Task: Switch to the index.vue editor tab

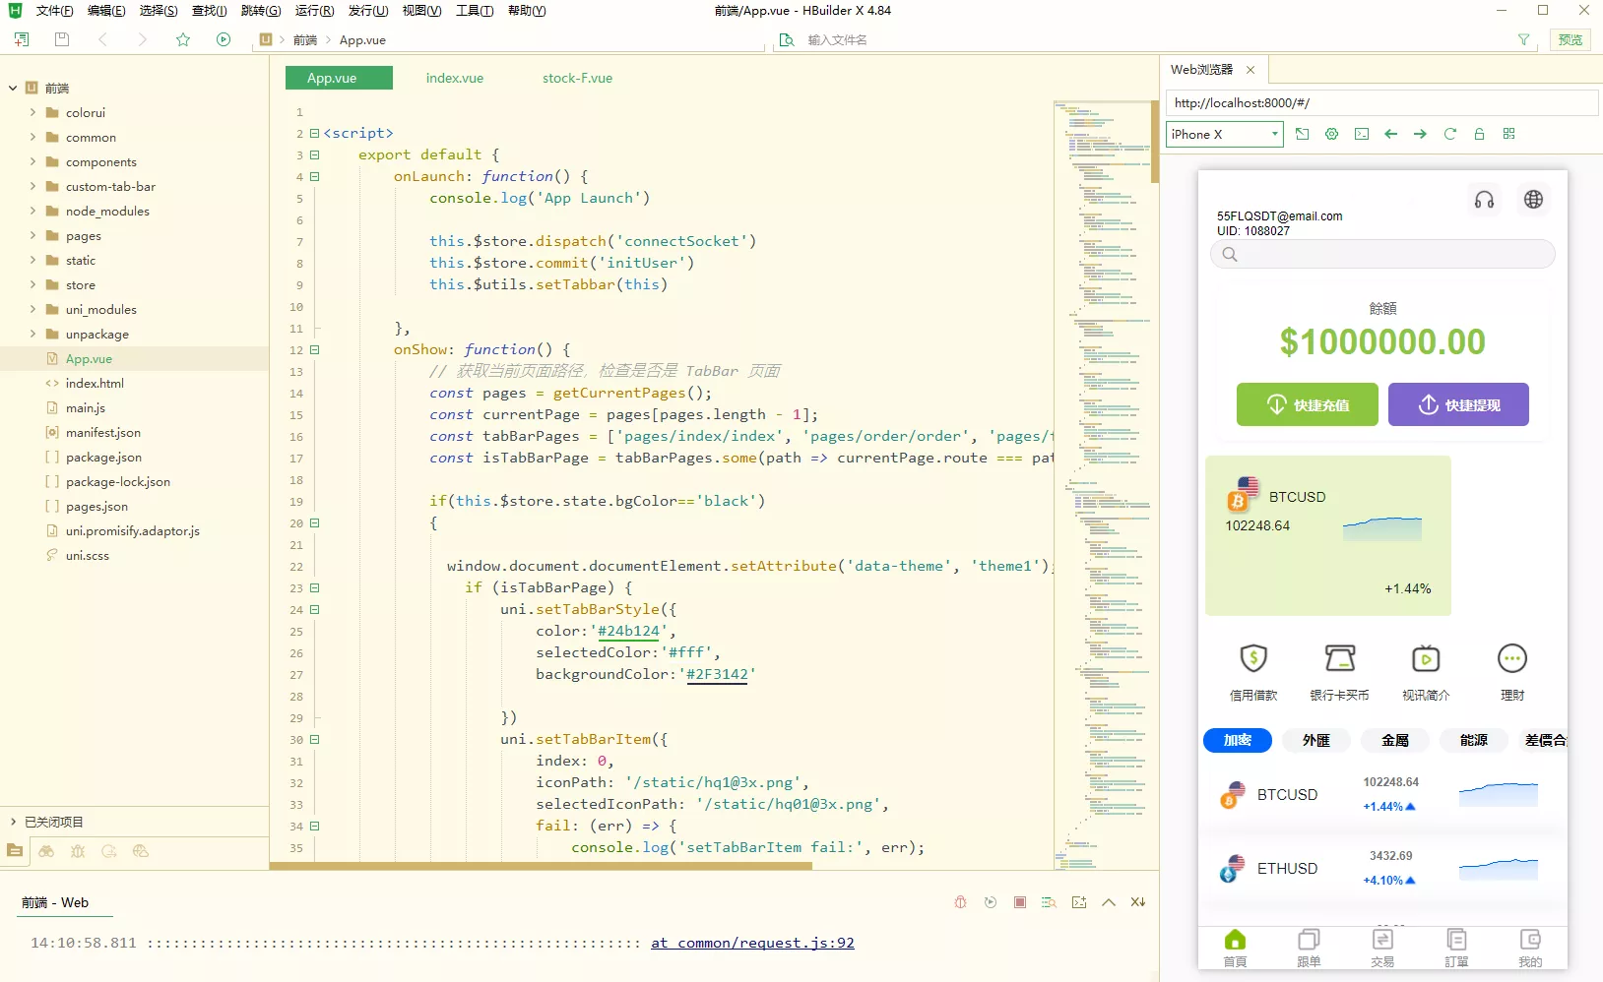Action: pyautogui.click(x=454, y=78)
